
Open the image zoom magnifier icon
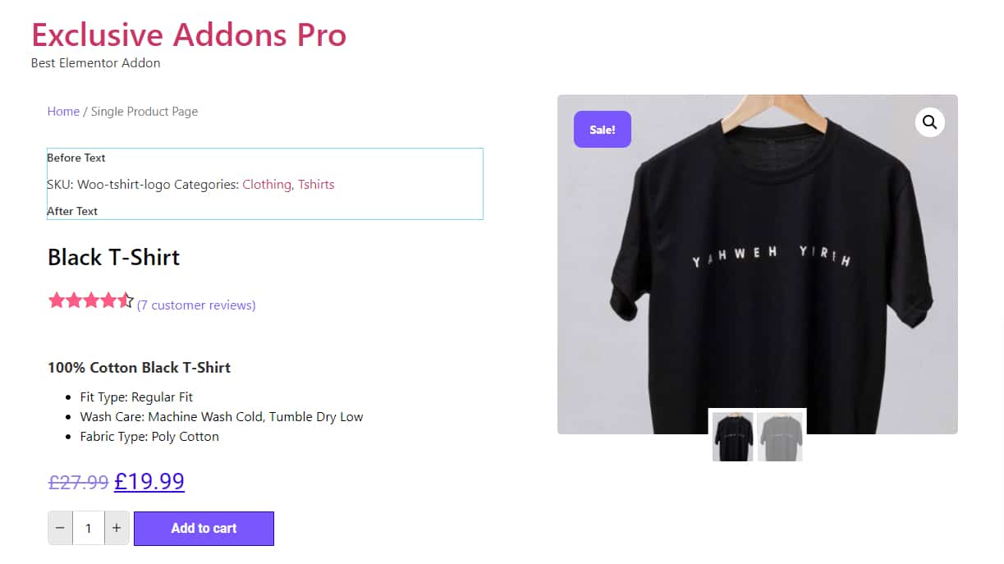929,122
